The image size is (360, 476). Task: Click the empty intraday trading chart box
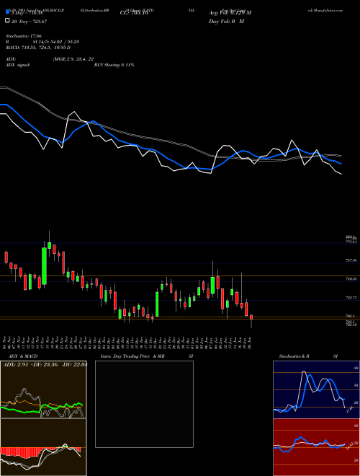click(144, 404)
